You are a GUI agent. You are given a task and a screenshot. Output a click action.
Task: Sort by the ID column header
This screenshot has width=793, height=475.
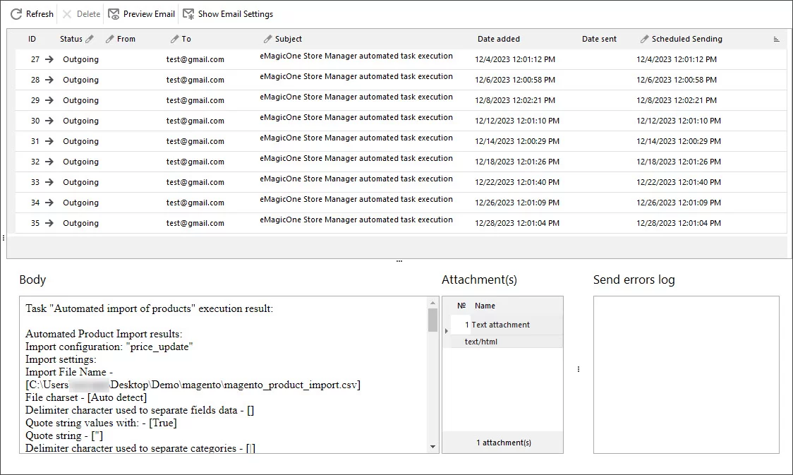[x=32, y=39]
